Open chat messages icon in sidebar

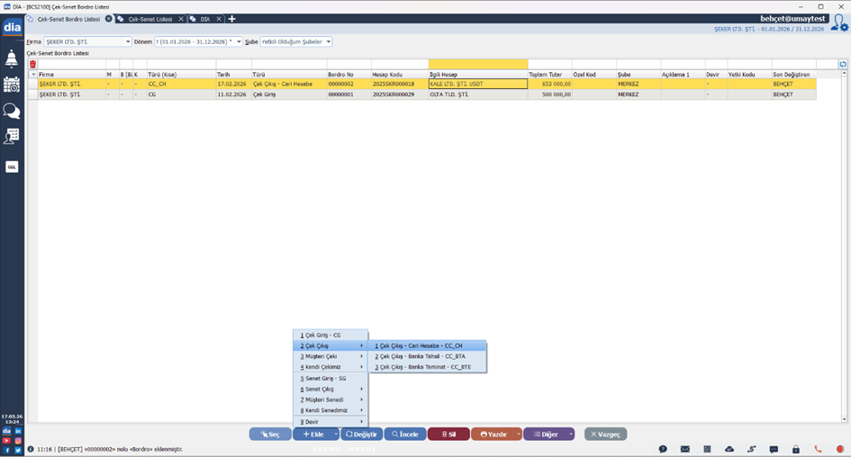point(12,111)
